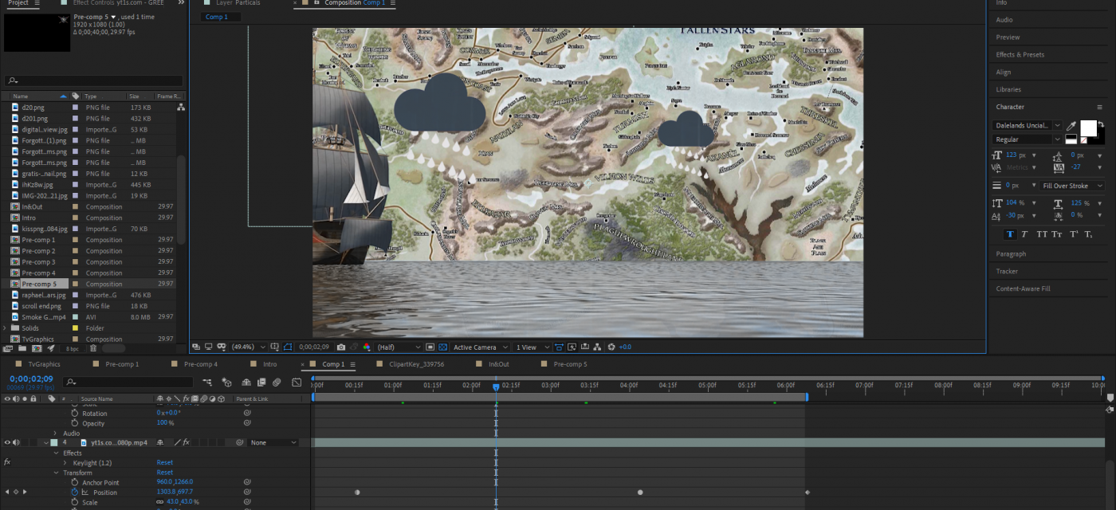Viewport: 1116px width, 510px height.
Task: Click the white fill color swatch
Action: pyautogui.click(x=1087, y=128)
